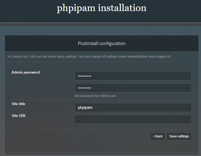Click the word 'Back' on the Back button
This screenshot has height=156, width=201.
point(159,136)
